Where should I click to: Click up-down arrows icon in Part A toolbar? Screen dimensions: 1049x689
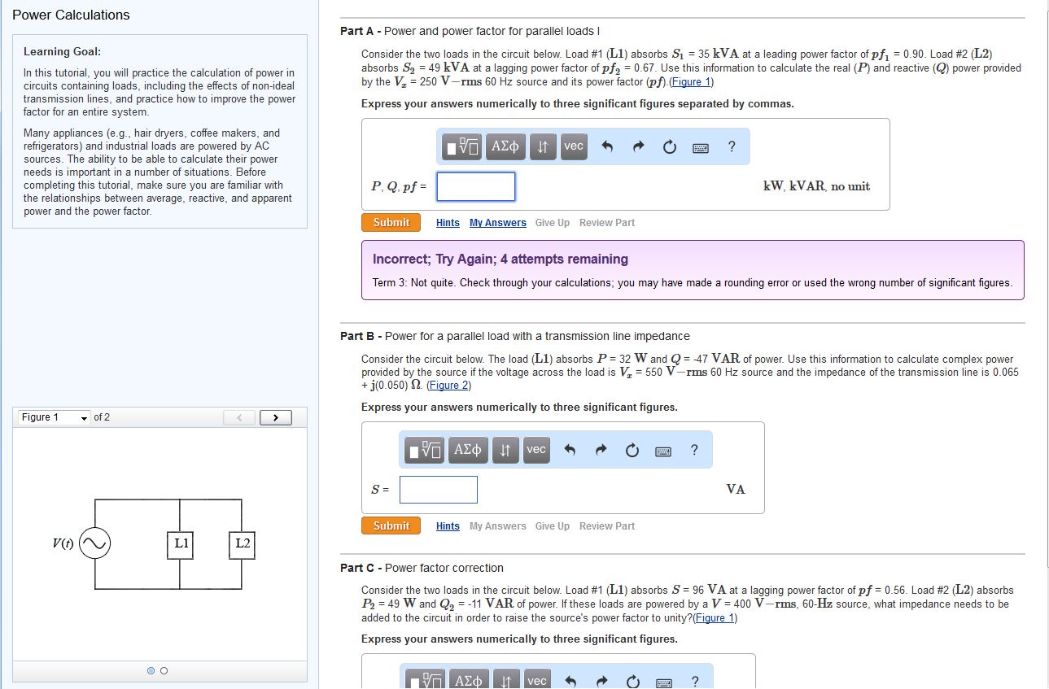pyautogui.click(x=543, y=146)
